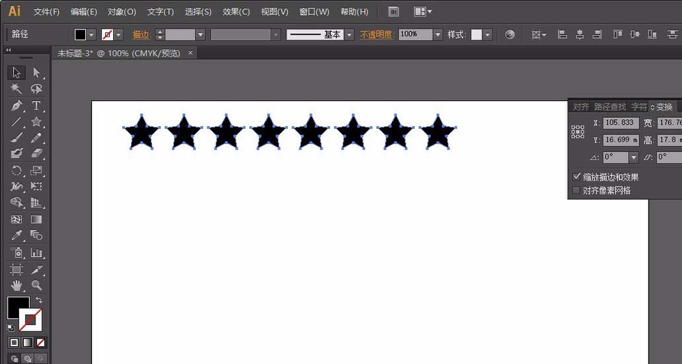Click the reference point locator grid
This screenshot has width=682, height=364.
578,132
